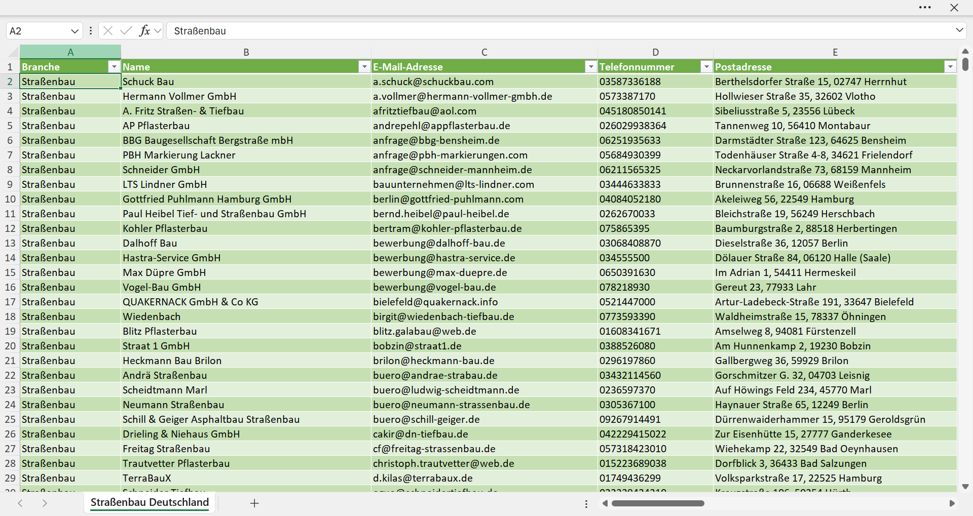Close the spreadsheet window

click(954, 8)
